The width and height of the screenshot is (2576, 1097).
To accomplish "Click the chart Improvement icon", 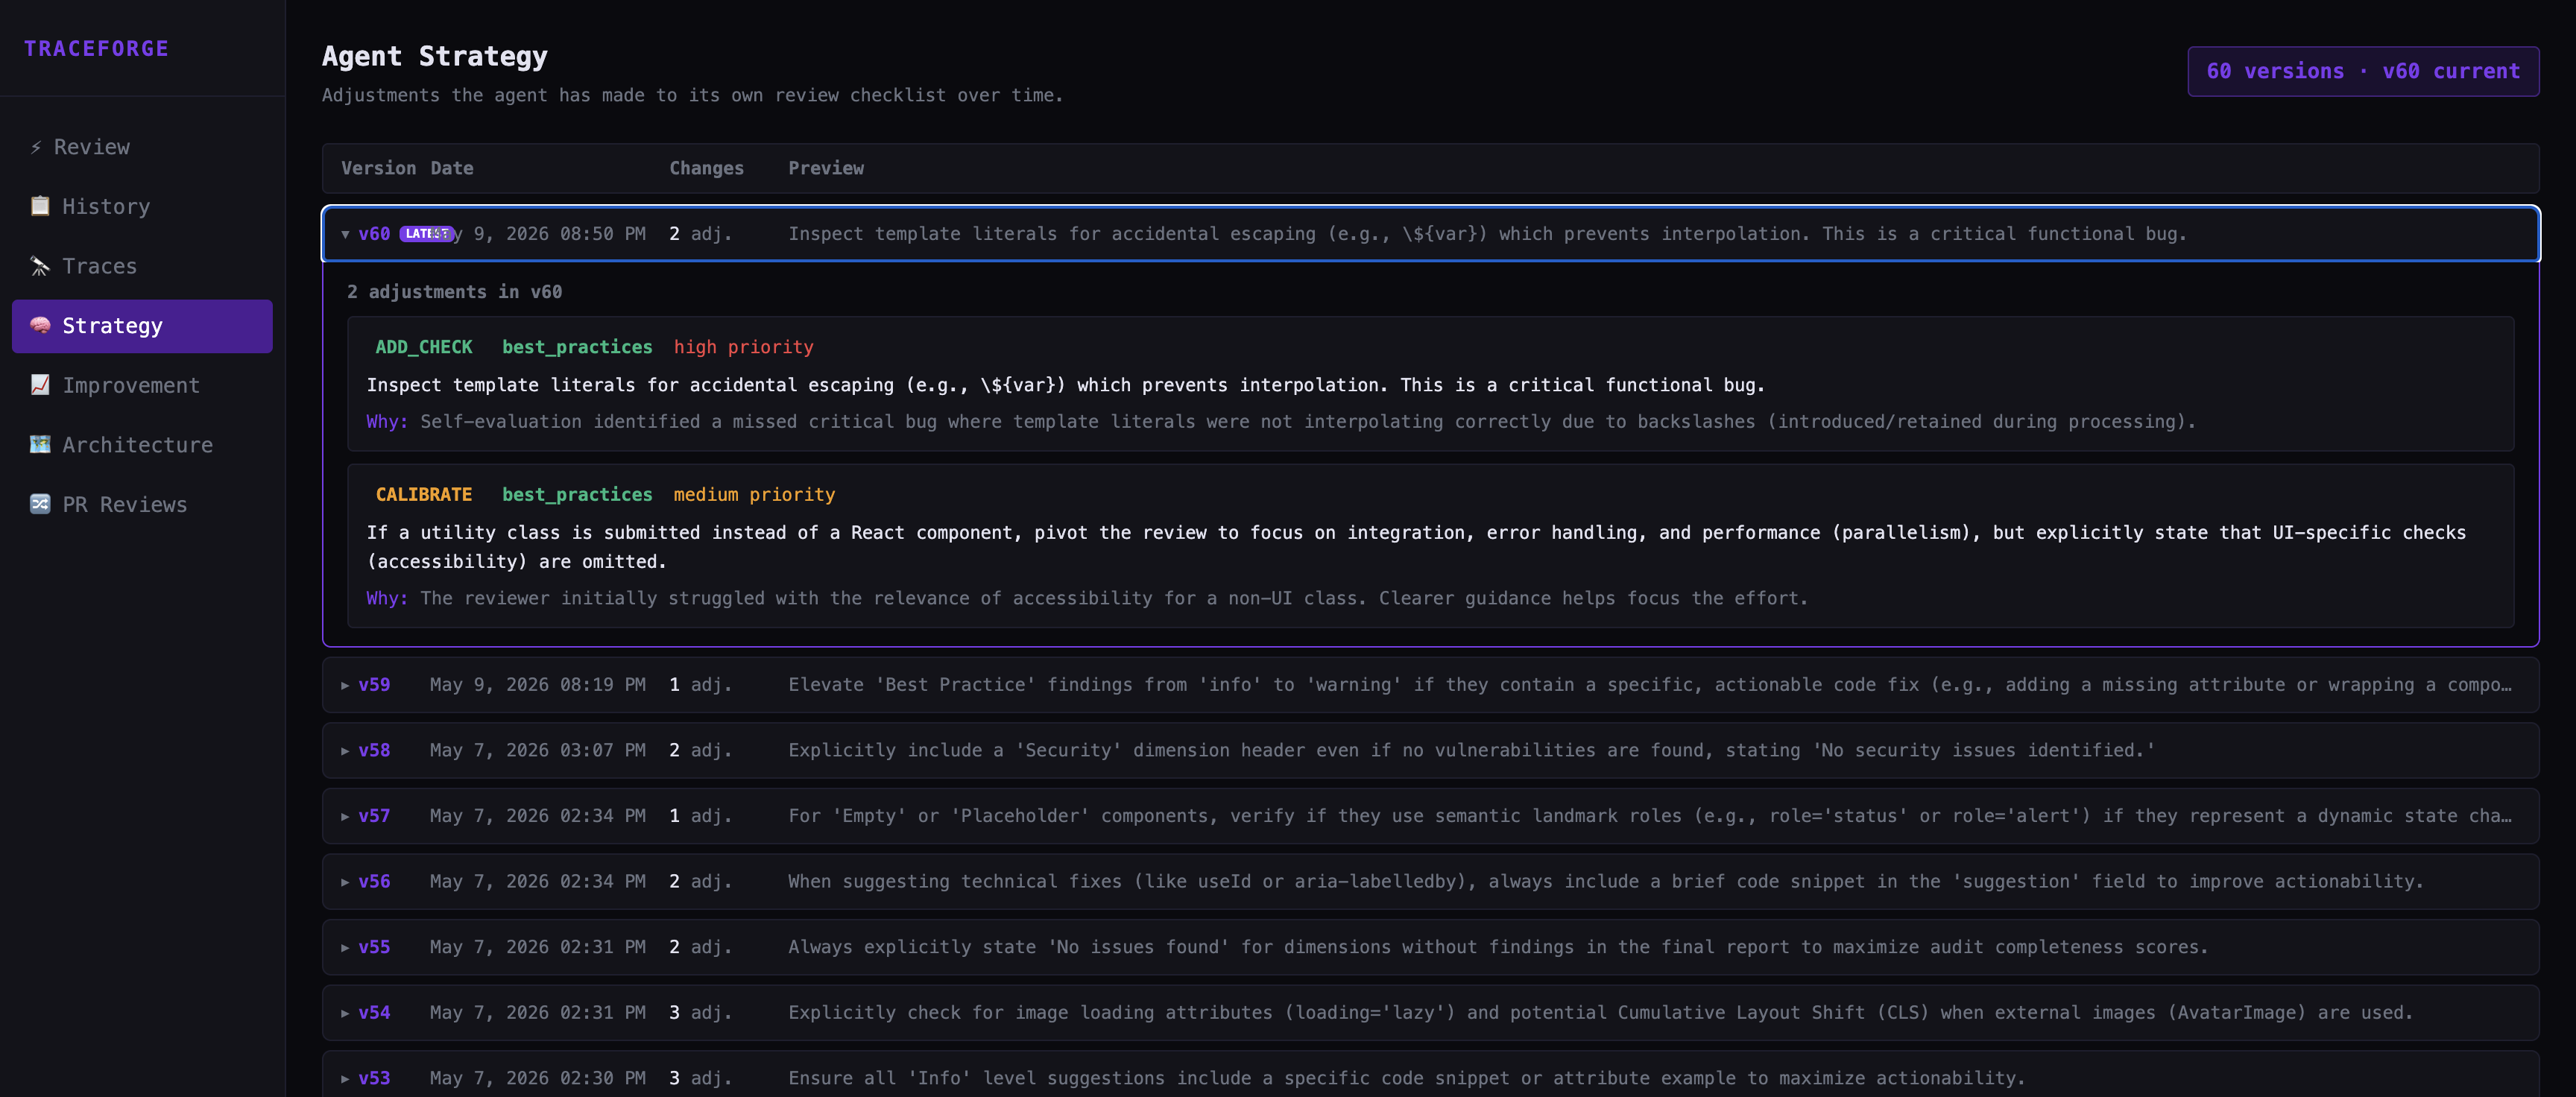I will tap(40, 385).
